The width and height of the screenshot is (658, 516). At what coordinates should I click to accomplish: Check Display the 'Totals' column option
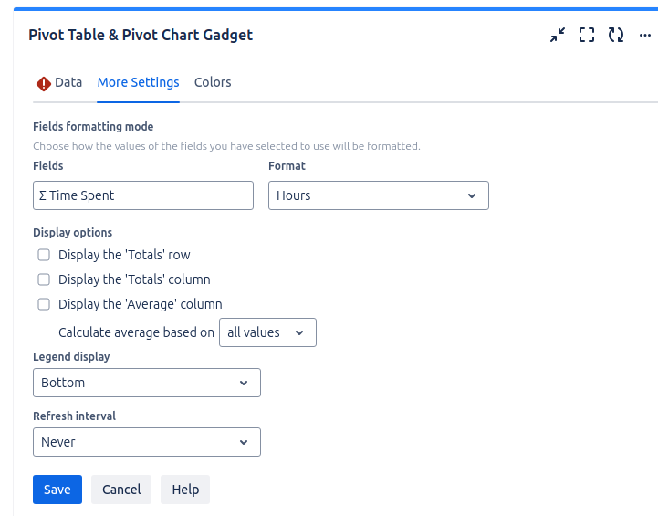click(44, 279)
